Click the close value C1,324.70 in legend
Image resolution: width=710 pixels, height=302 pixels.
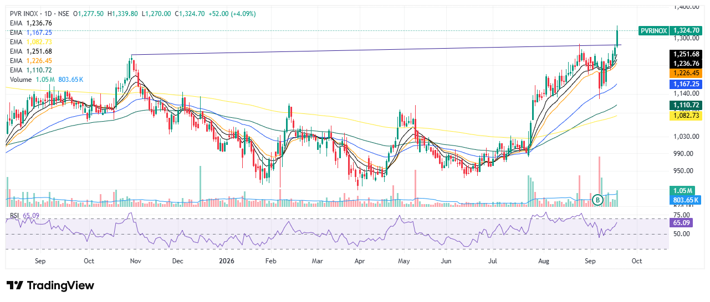190,13
